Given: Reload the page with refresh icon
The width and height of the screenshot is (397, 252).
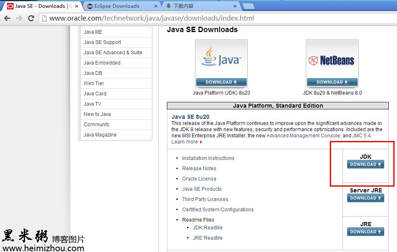Looking at the screenshot, I should coord(31,18).
